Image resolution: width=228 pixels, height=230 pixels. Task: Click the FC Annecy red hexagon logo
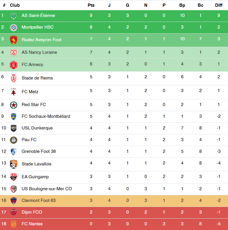click(14, 65)
